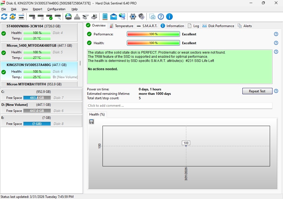
Task: Click the blue envelope email icon
Action: 114,17
